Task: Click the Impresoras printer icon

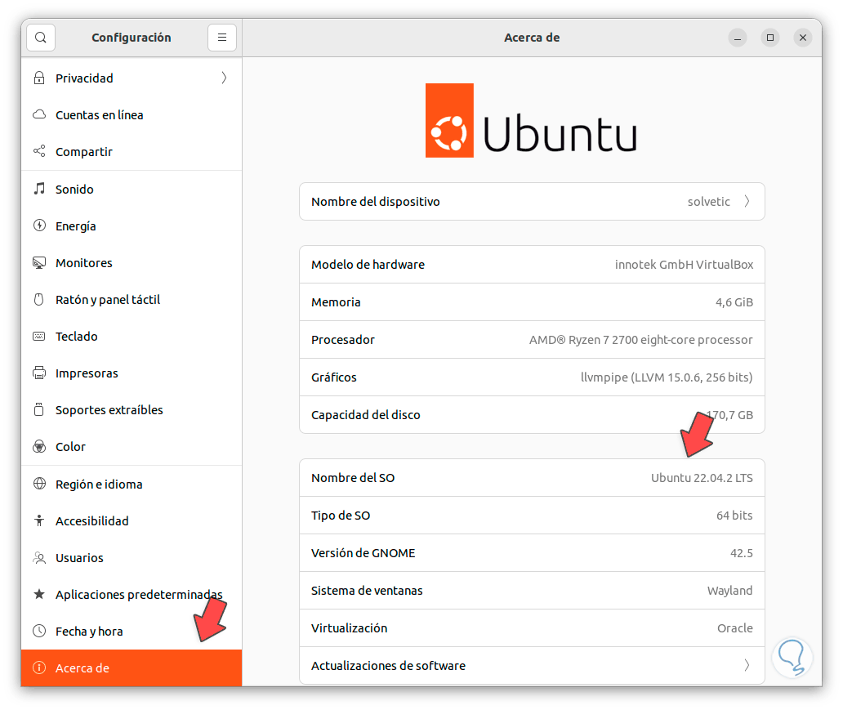Action: [39, 373]
